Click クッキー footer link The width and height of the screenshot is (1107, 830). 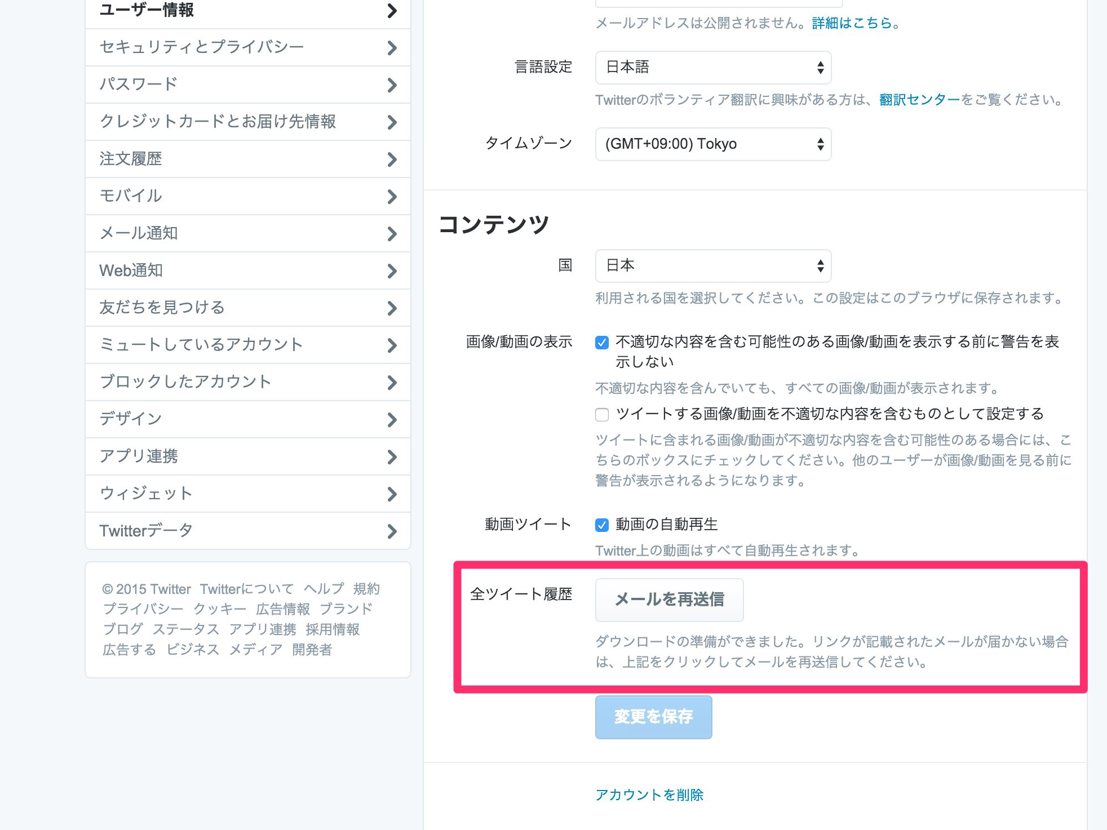220,609
